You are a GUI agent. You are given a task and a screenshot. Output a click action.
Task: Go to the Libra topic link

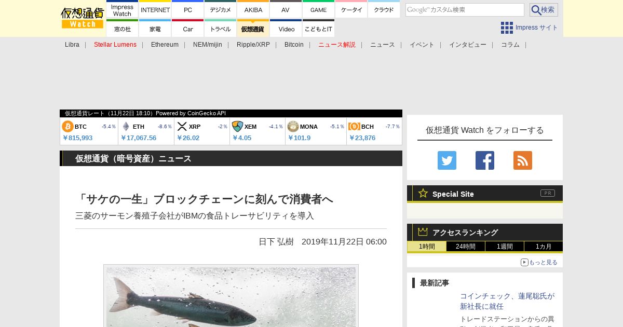72,45
